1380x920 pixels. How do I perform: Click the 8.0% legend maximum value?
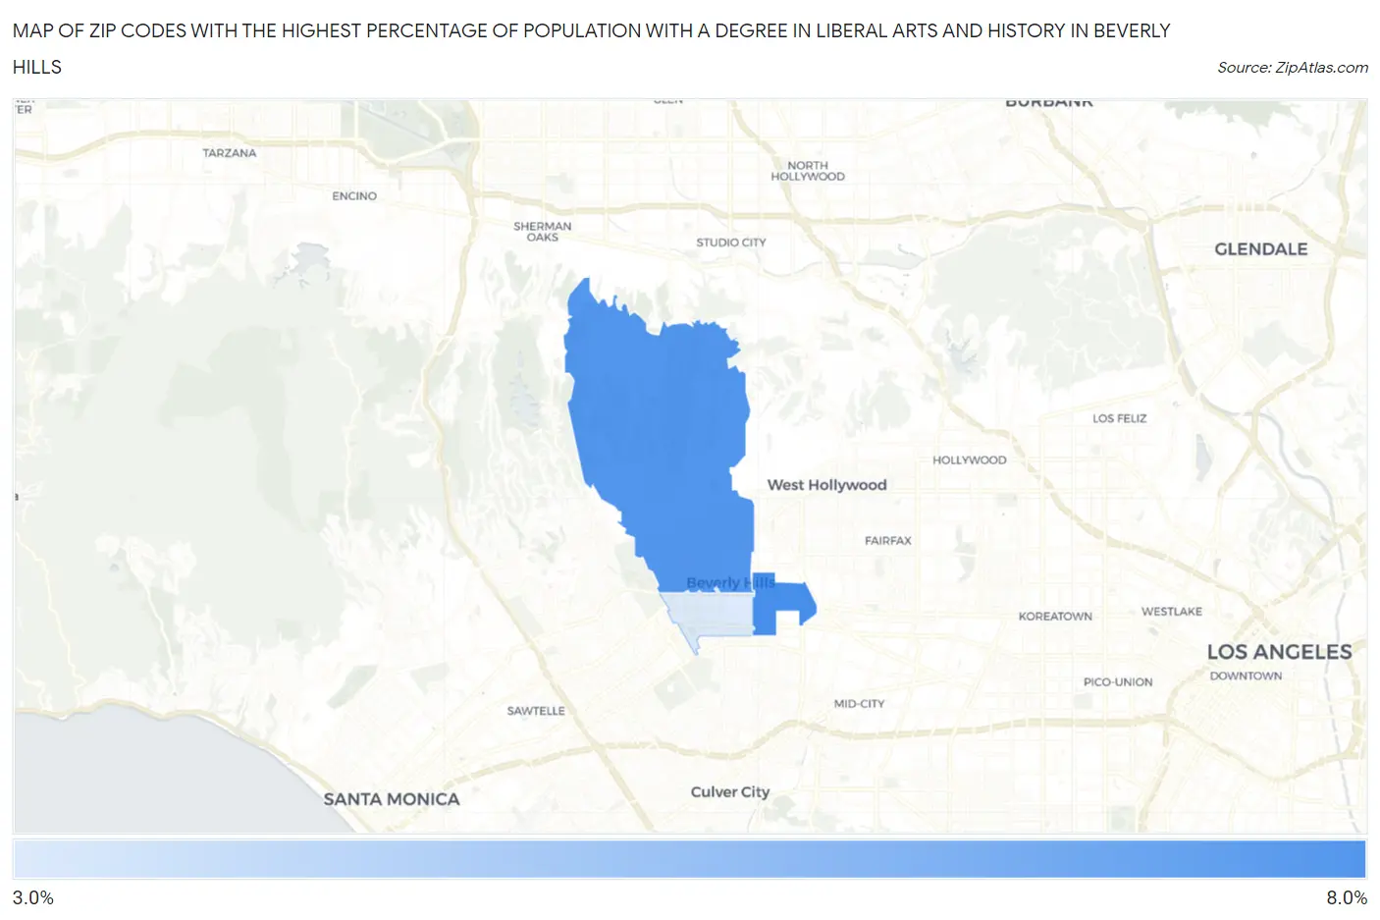point(1347,897)
